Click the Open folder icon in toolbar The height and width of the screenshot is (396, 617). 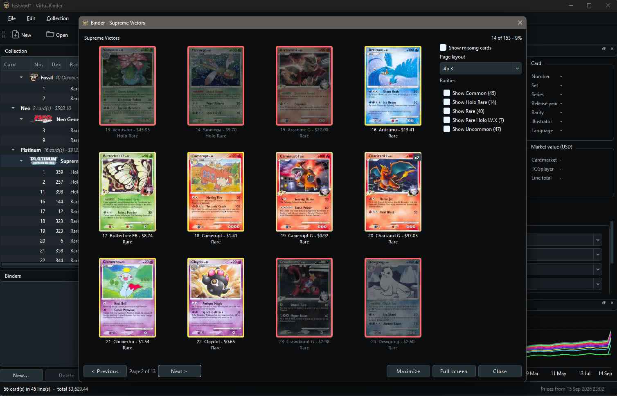pos(50,34)
